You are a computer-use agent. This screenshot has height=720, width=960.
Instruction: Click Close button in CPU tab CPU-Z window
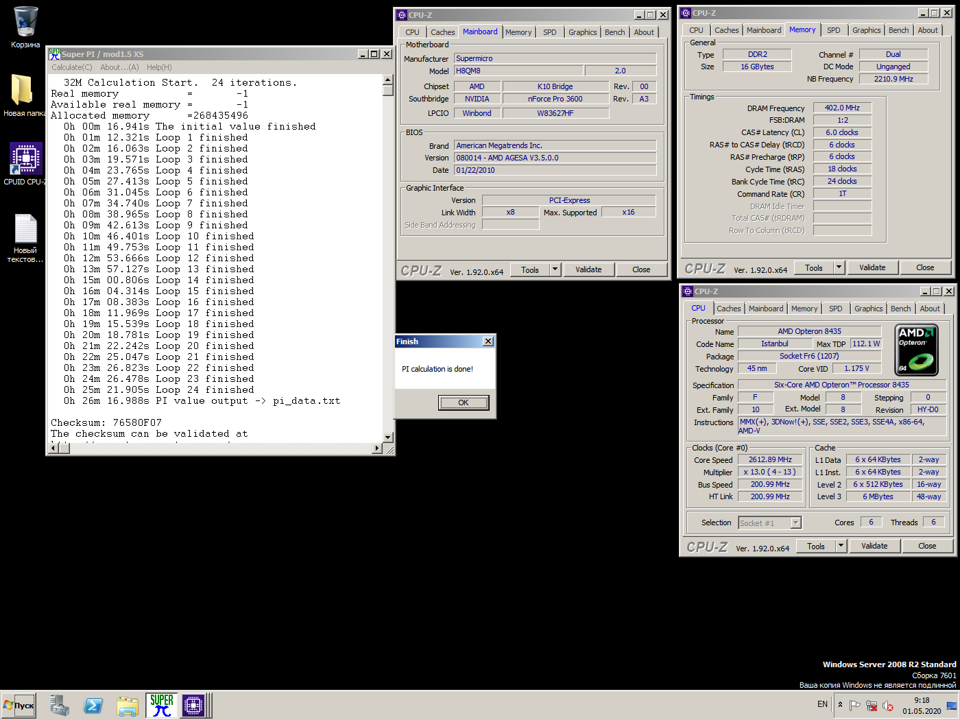[927, 546]
